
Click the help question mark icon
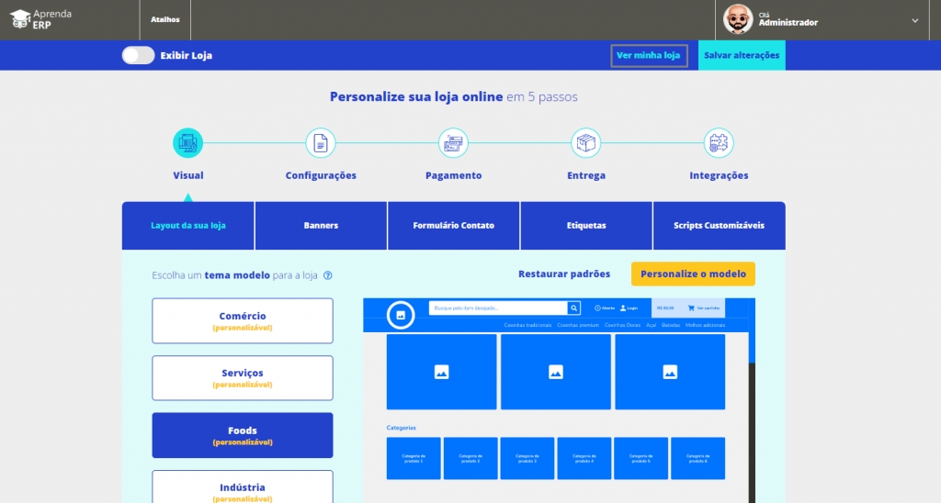[x=328, y=275]
